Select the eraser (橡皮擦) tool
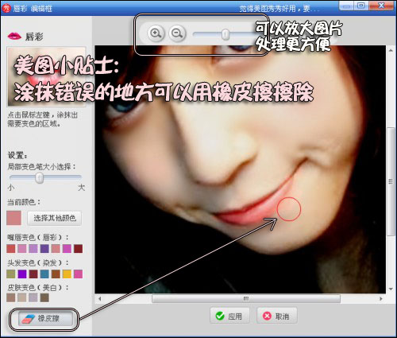Viewport: 397px width, 338px height. tap(45, 318)
